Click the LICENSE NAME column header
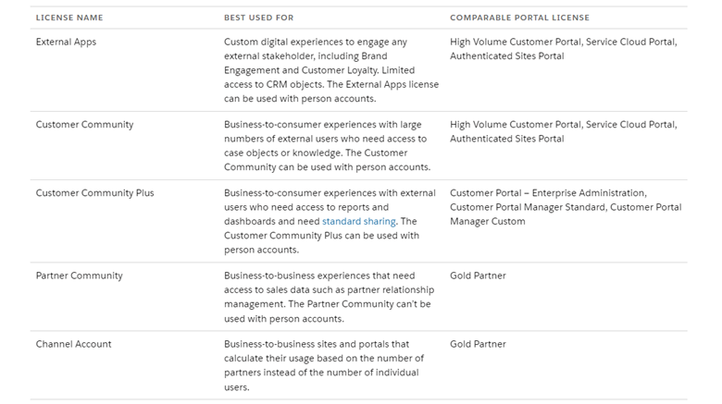 69,18
